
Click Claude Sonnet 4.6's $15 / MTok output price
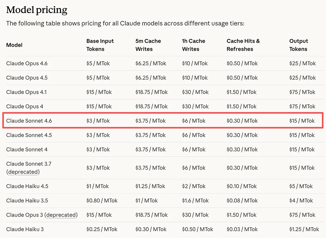(302, 121)
